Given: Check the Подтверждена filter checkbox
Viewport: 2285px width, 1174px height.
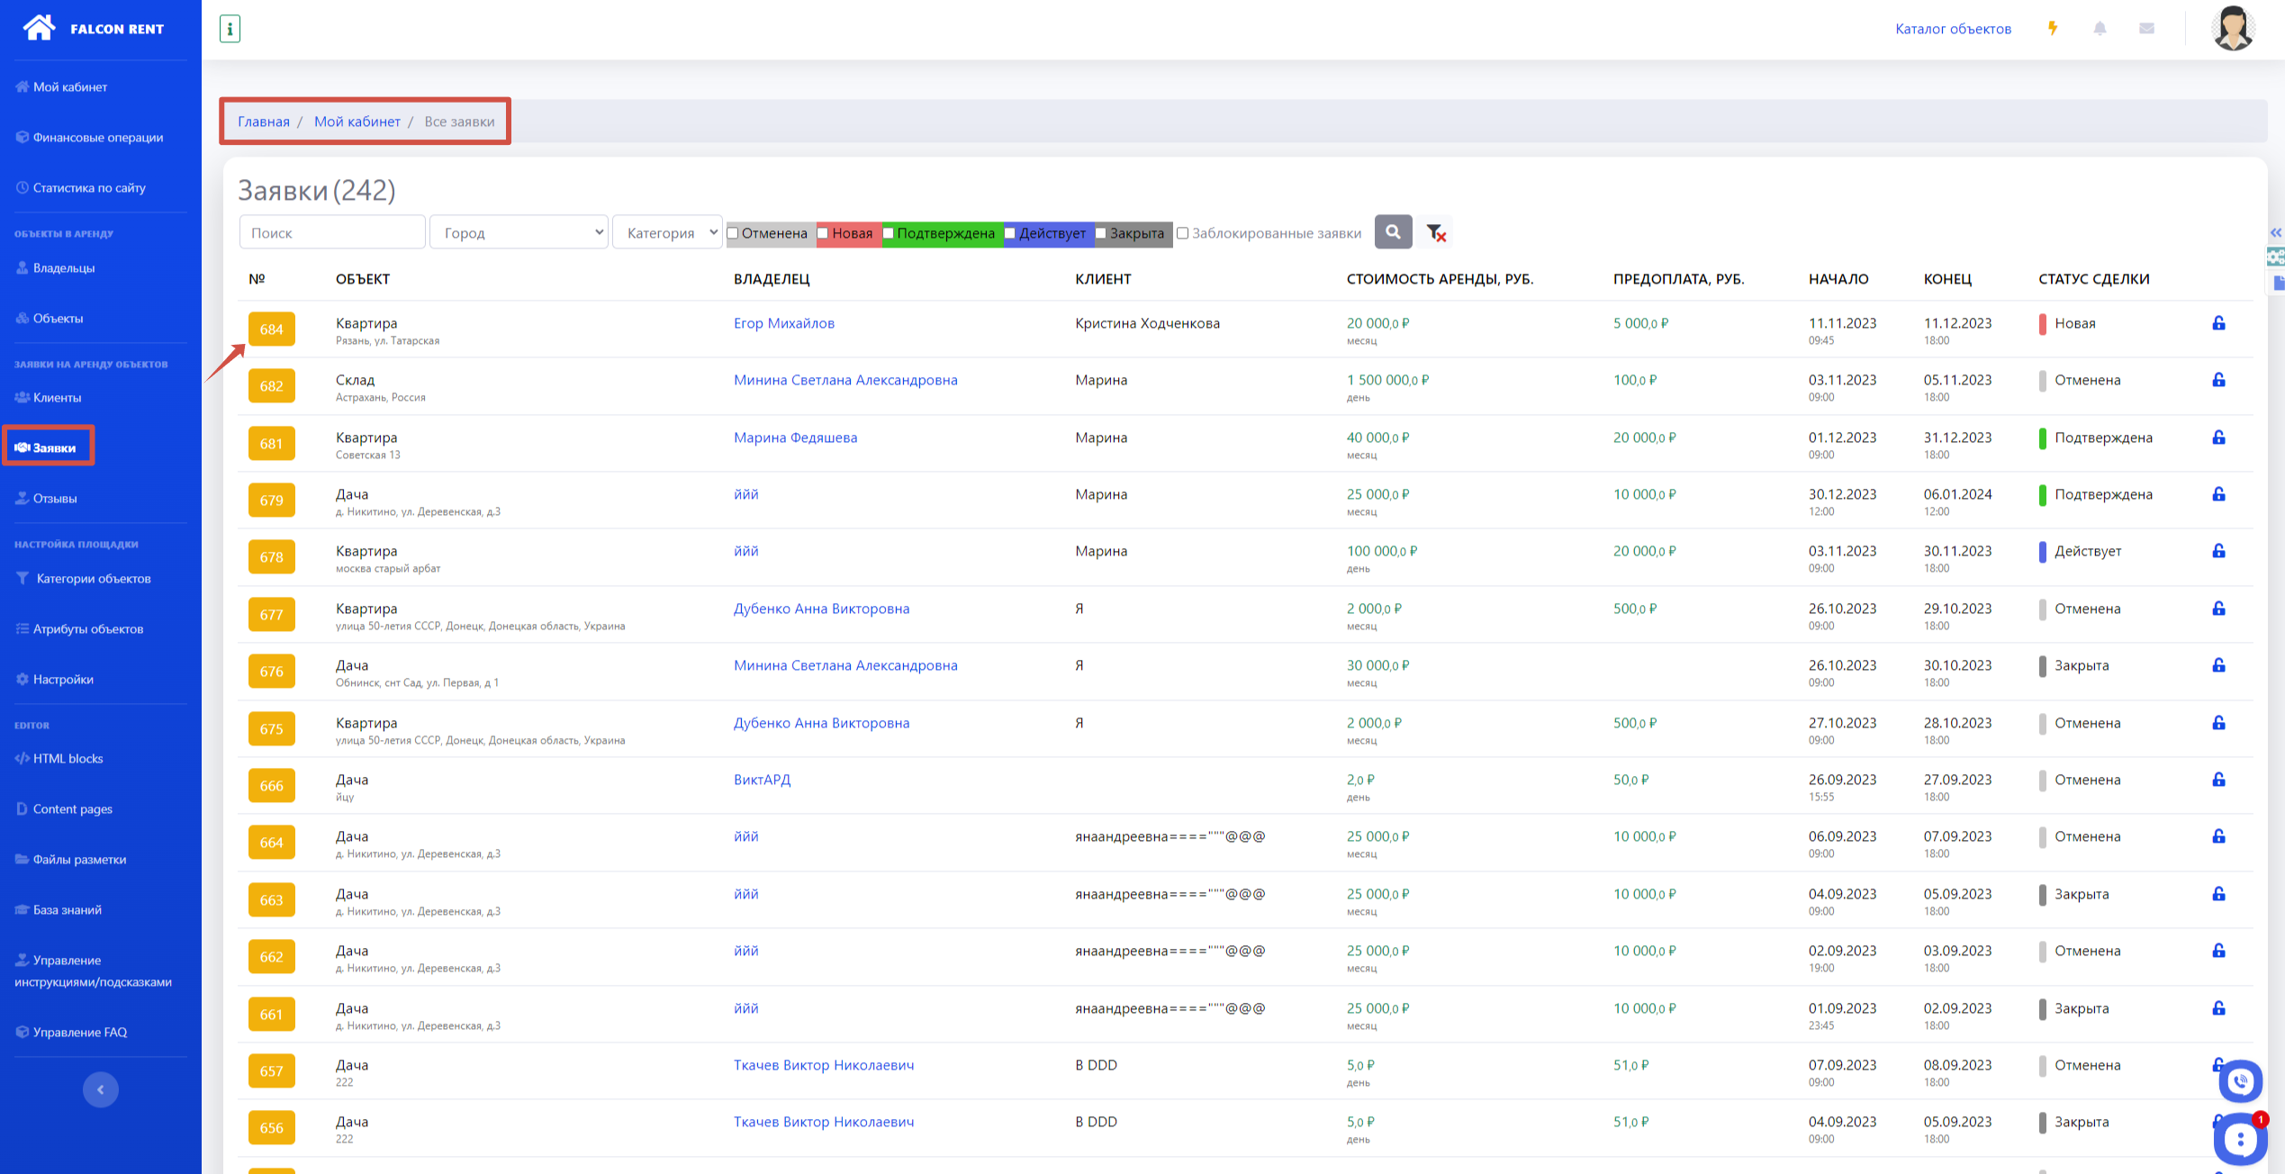Looking at the screenshot, I should coord(889,233).
